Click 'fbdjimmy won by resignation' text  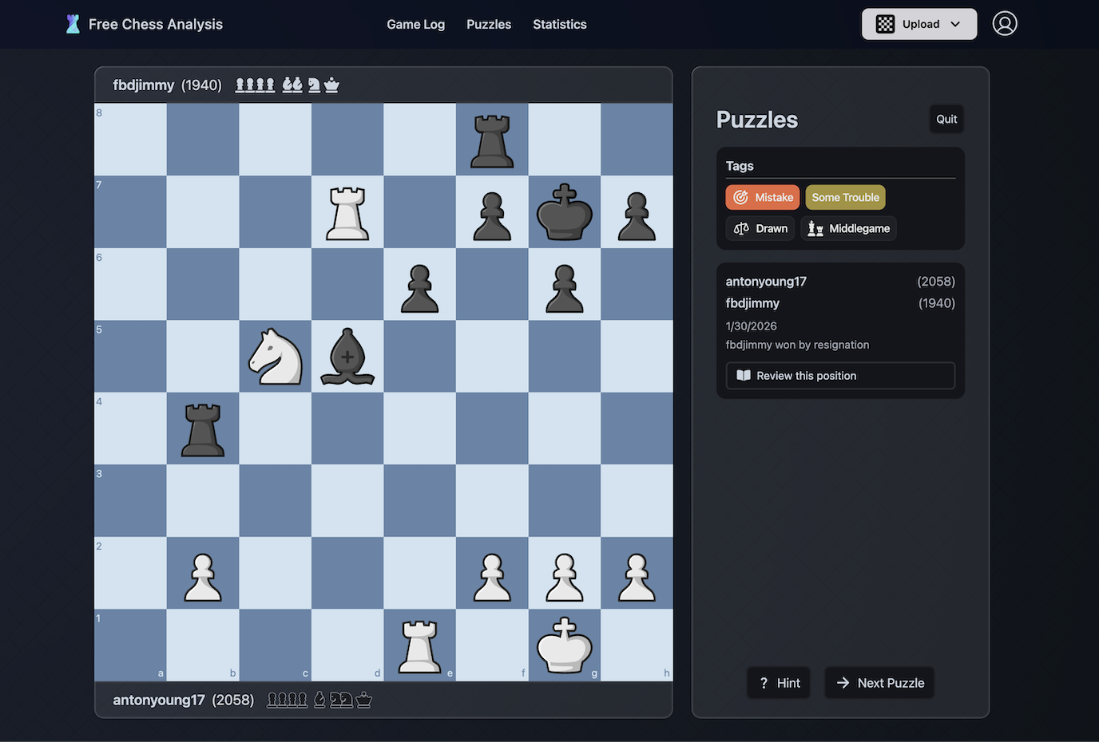pyautogui.click(x=797, y=345)
